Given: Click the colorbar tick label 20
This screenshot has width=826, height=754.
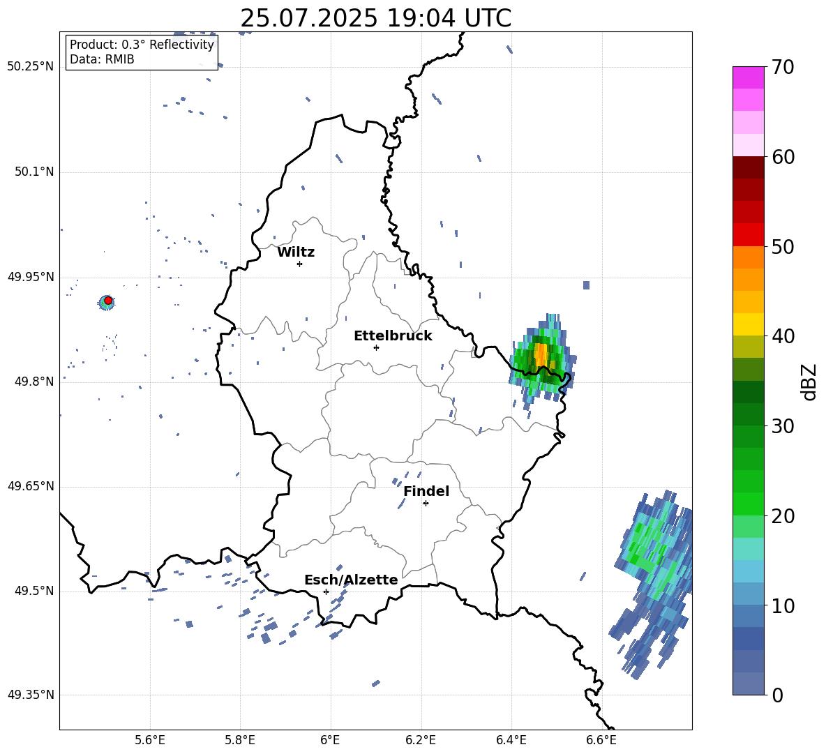Looking at the screenshot, I should pos(783,516).
